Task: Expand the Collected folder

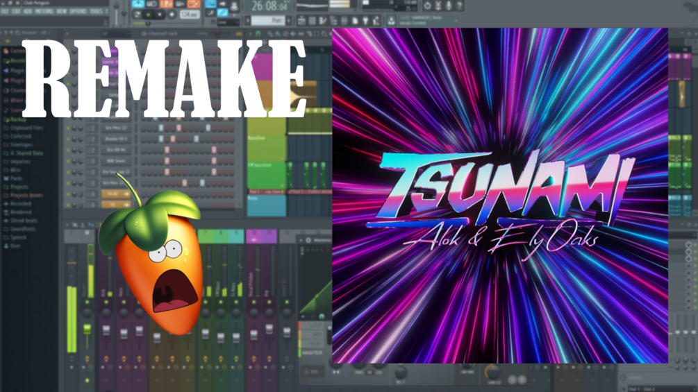Action: click(17, 136)
